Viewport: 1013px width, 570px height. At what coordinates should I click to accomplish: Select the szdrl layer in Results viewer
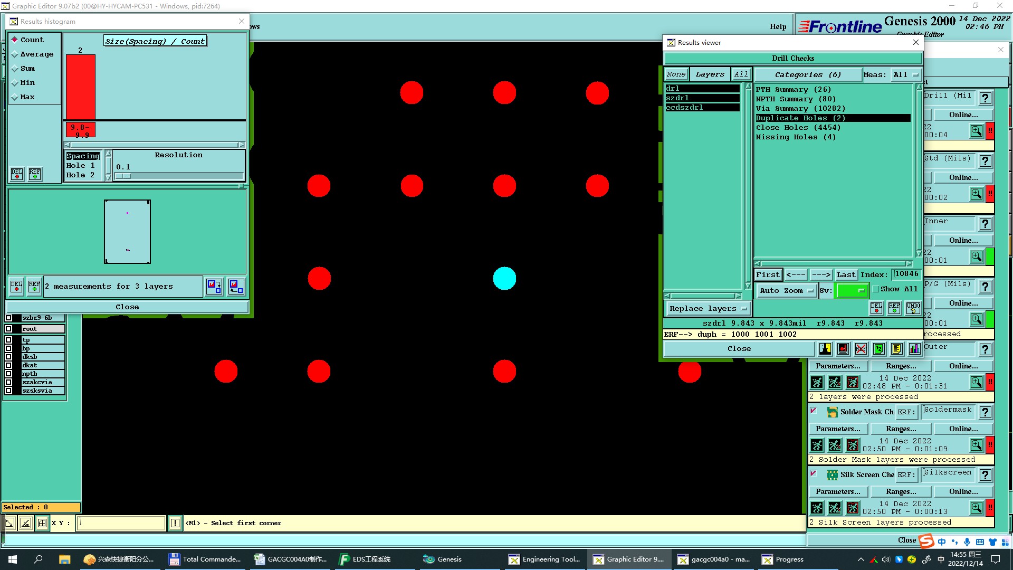(702, 98)
